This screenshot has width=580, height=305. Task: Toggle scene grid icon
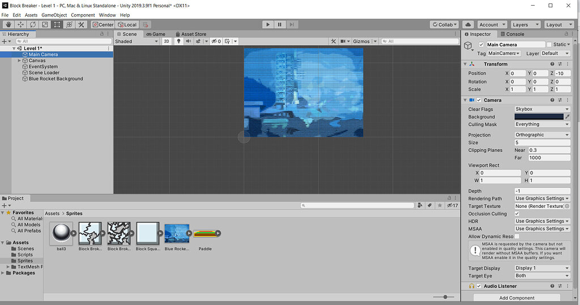pos(227,41)
